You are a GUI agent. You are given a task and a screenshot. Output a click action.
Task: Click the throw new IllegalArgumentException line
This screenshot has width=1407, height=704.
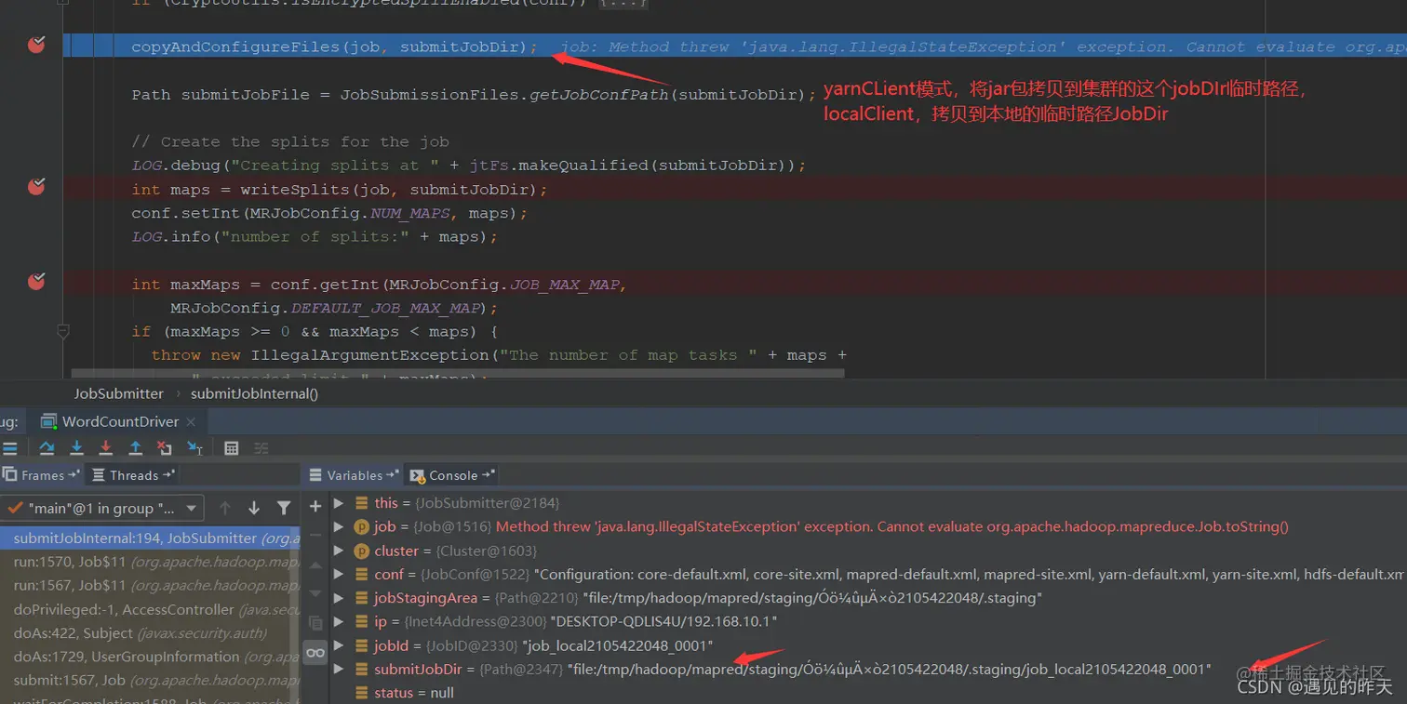click(x=500, y=354)
